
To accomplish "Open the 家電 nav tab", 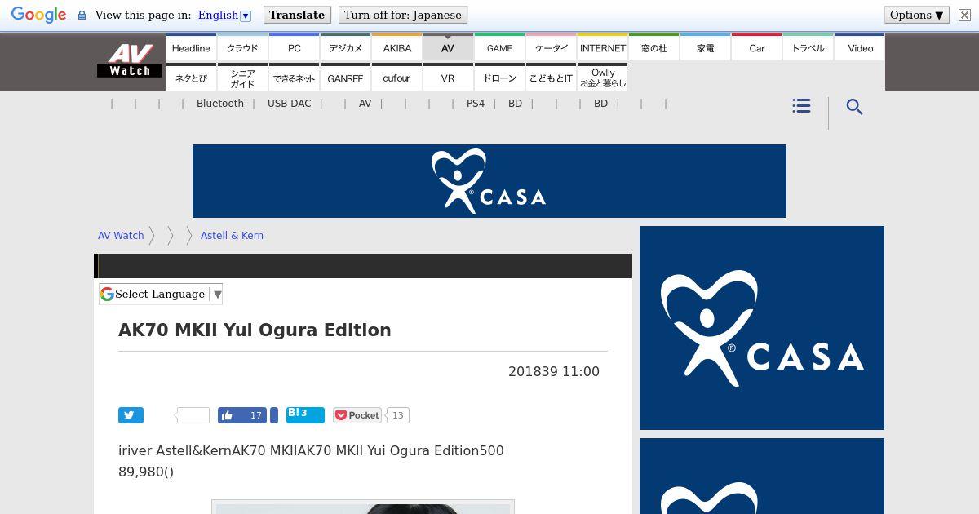I will click(705, 47).
